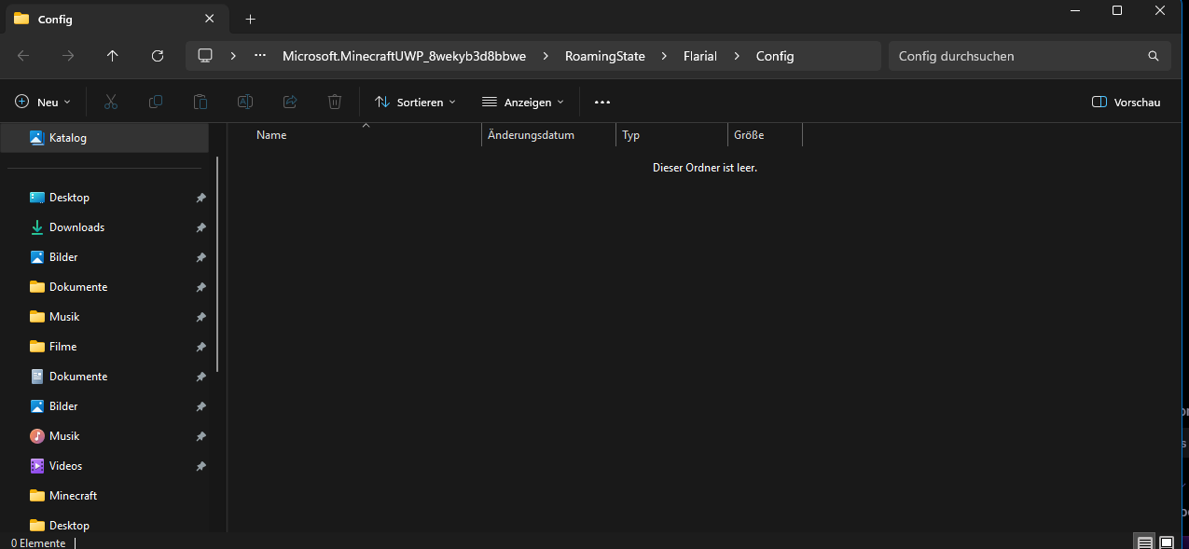Toggle the Vorschau preview pane
1189x549 pixels.
1126,102
